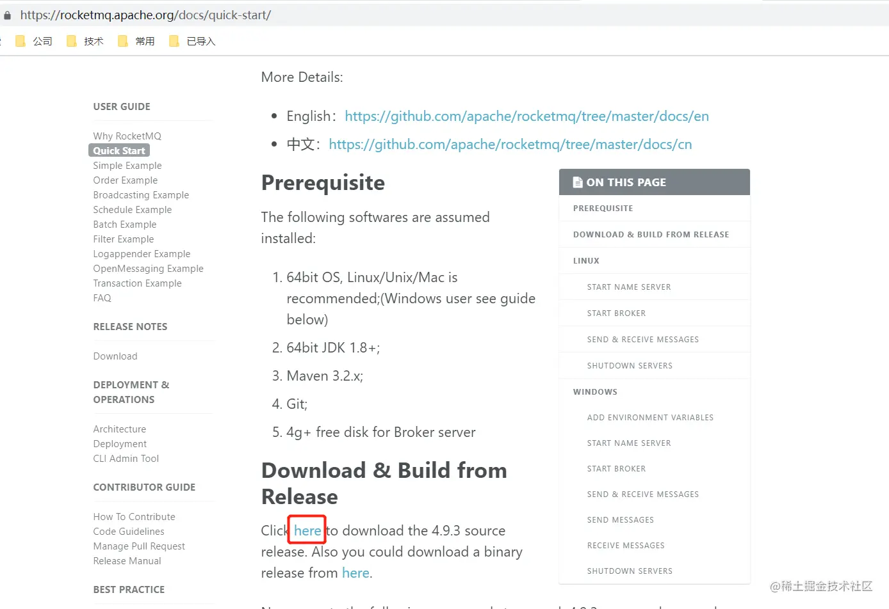Open the Why RocketMQ sidebar link
889x609 pixels.
127,136
